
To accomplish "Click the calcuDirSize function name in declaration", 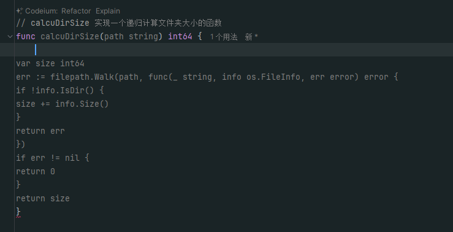I will click(x=70, y=36).
